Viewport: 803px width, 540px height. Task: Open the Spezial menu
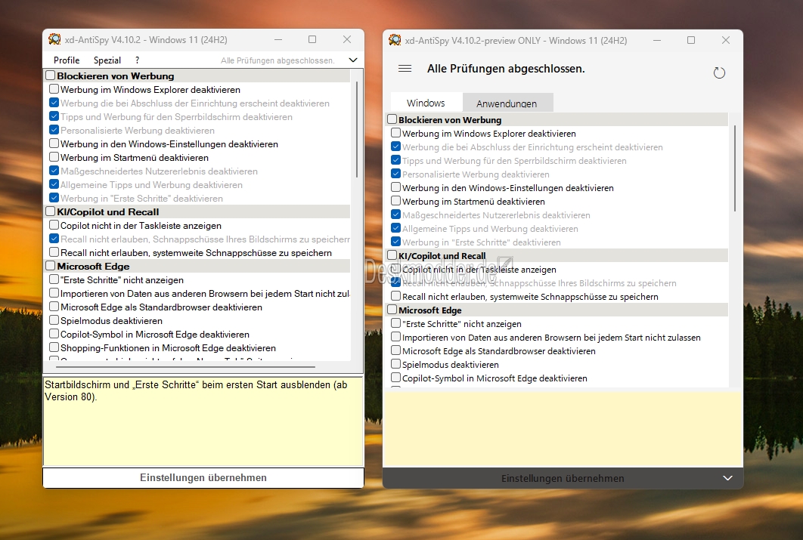(x=107, y=60)
